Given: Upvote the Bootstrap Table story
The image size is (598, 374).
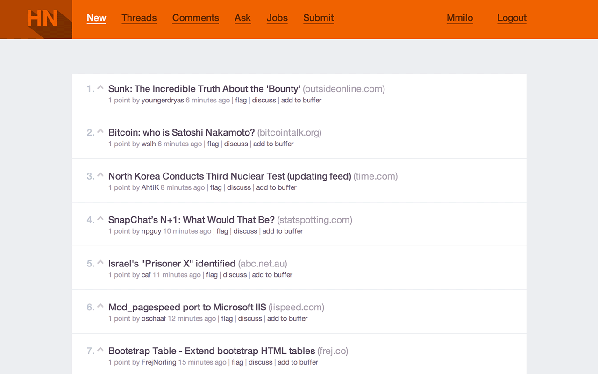Looking at the screenshot, I should [x=100, y=349].
